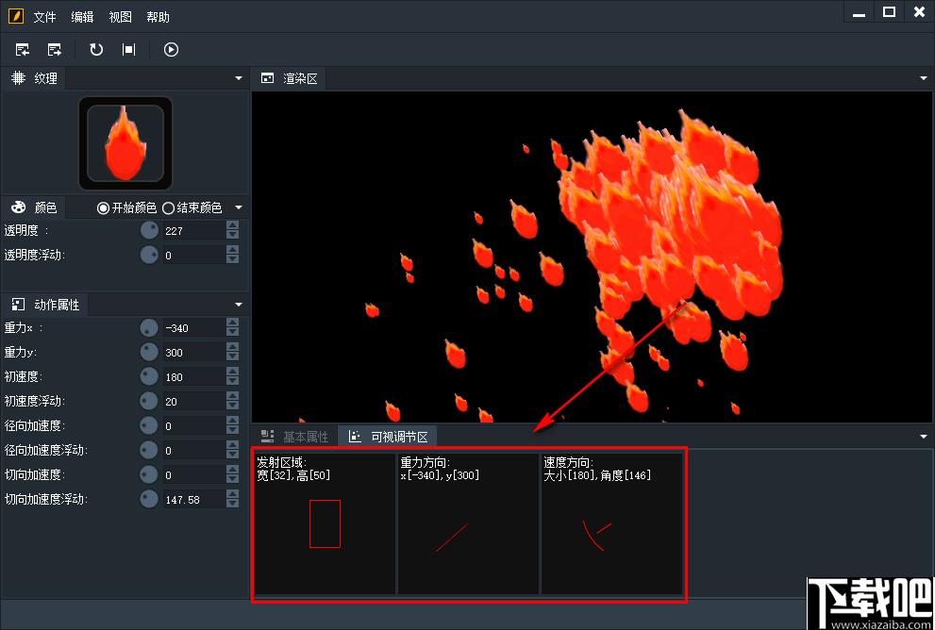This screenshot has width=935, height=630.
Task: Click the 透明度 value field showing 227
Action: [x=194, y=231]
